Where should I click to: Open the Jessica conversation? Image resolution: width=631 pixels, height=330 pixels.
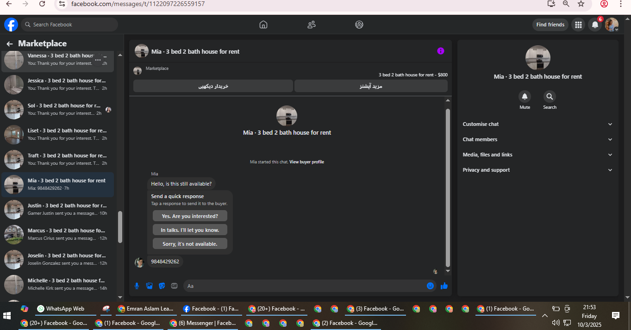pos(58,84)
